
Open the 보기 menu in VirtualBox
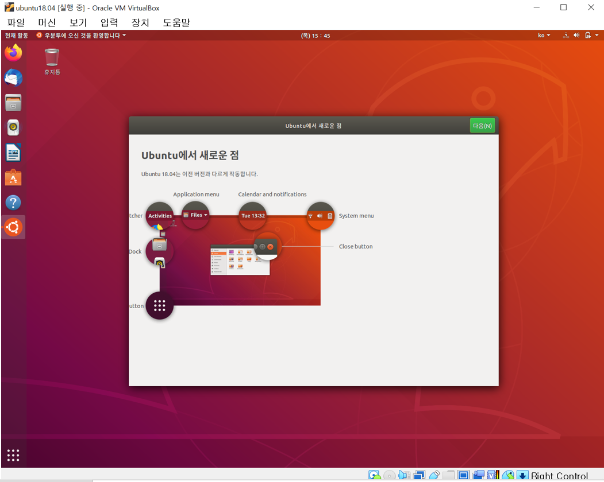pyautogui.click(x=78, y=22)
